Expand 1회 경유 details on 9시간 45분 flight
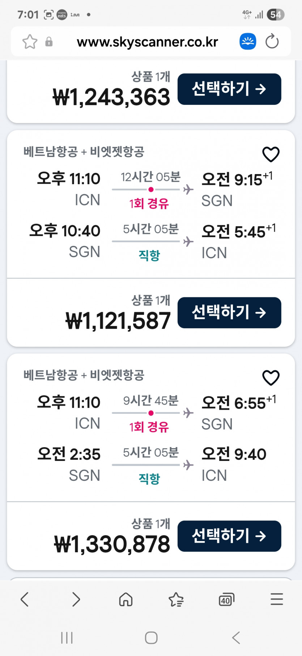This screenshot has width=302, height=656. tap(149, 427)
